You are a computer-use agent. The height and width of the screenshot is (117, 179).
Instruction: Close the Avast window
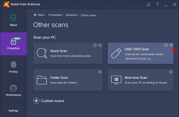click(175, 4)
